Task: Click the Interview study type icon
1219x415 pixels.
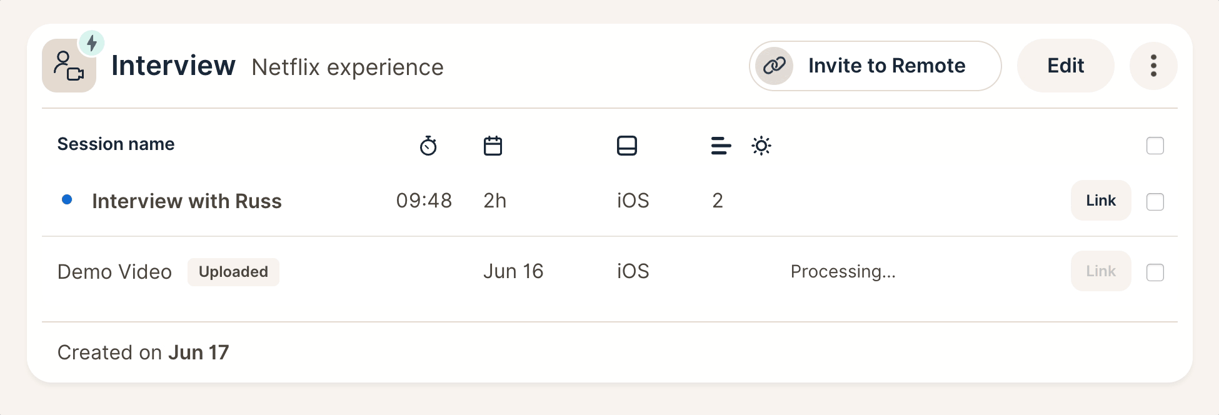Action: (69, 66)
